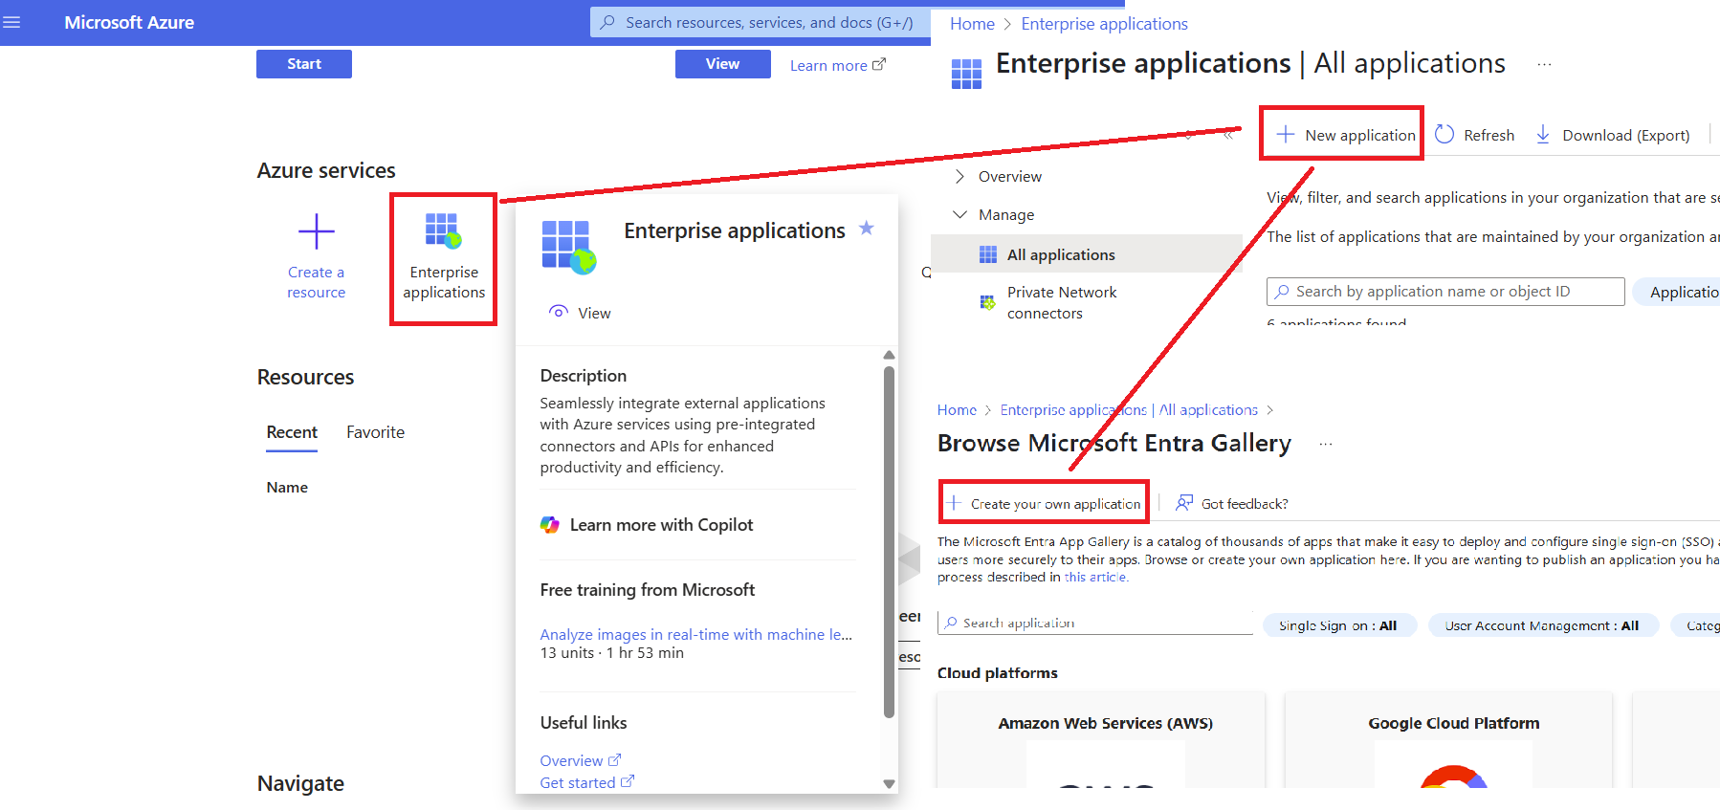Click the blue View button
Image resolution: width=1720 pixels, height=810 pixels.
[723, 64]
